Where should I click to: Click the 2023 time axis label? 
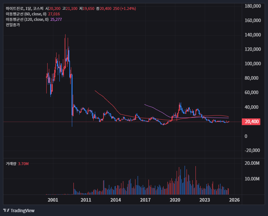pos(205,200)
